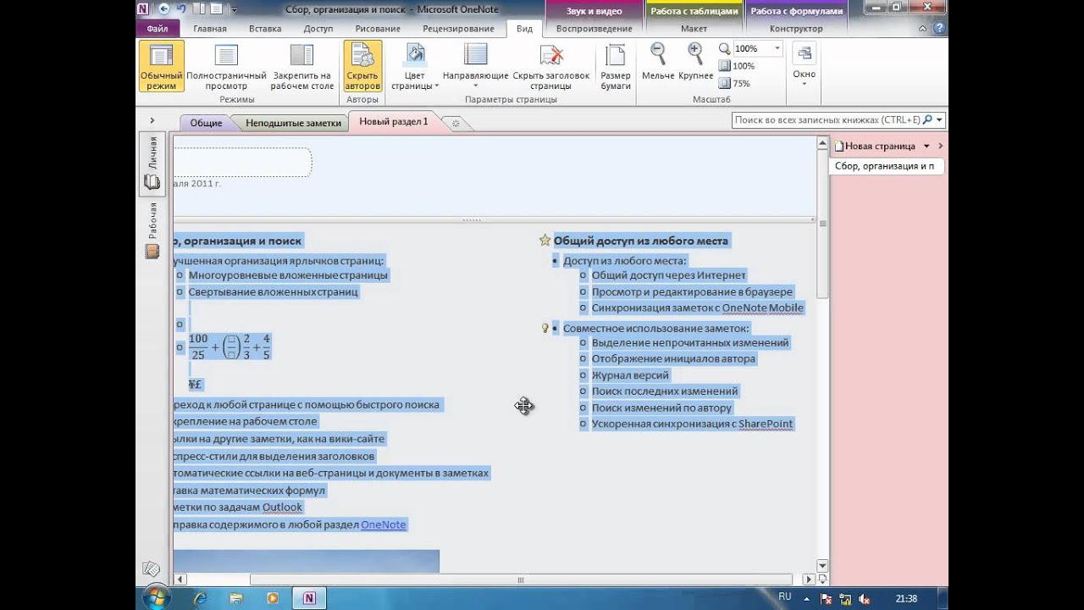The image size is (1084, 610).
Task: Switch to Рисование ribbon tab
Action: click(x=378, y=29)
